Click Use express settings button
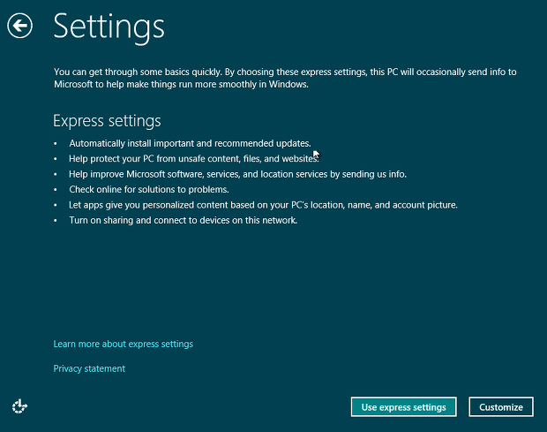The width and height of the screenshot is (547, 432). [403, 407]
